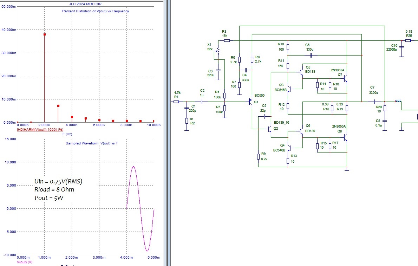Select the Q2 BD139_16 transistor symbol

tap(269, 129)
